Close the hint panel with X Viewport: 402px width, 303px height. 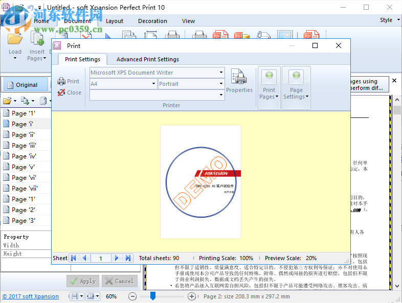tap(394, 80)
